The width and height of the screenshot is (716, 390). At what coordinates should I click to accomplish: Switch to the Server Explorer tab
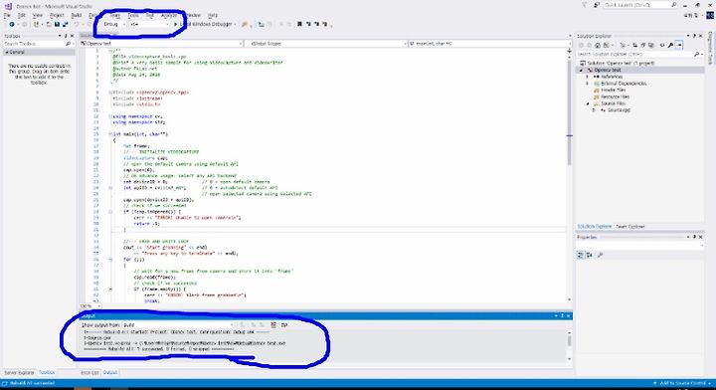point(19,373)
